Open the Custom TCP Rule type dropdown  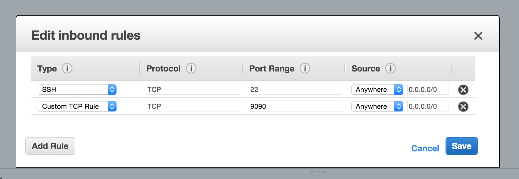77,106
